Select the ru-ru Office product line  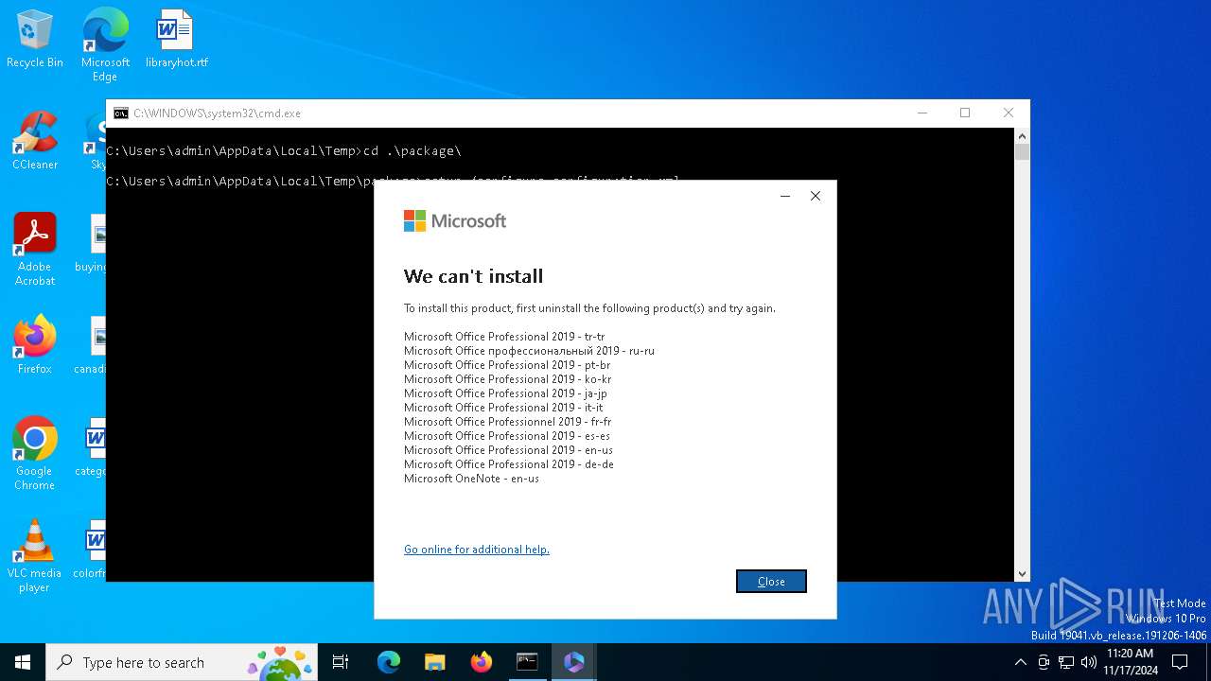pyautogui.click(x=529, y=351)
